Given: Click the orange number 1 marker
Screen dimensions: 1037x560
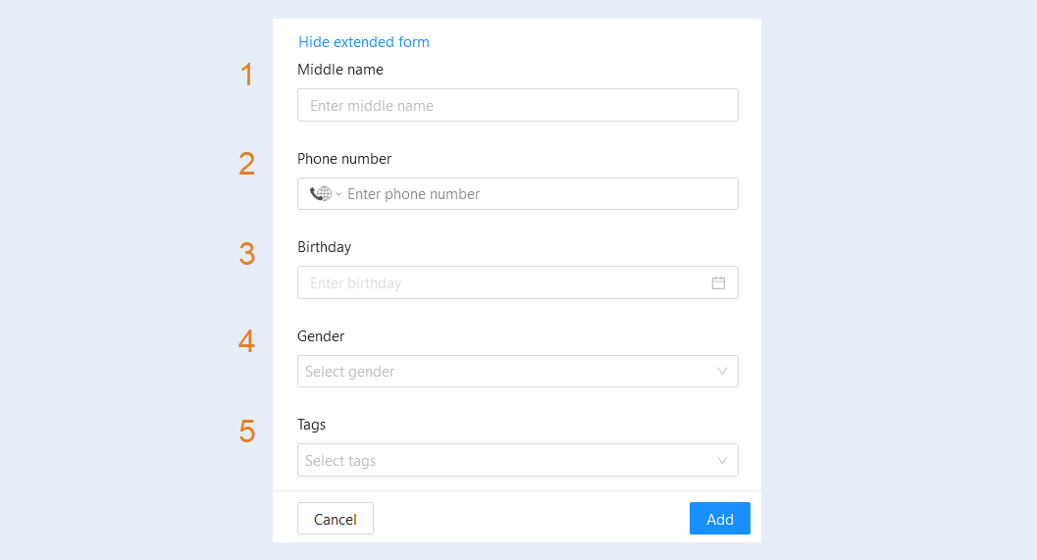Looking at the screenshot, I should 246,75.
